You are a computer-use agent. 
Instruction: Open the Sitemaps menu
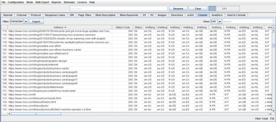pyautogui.click(x=69, y=2)
